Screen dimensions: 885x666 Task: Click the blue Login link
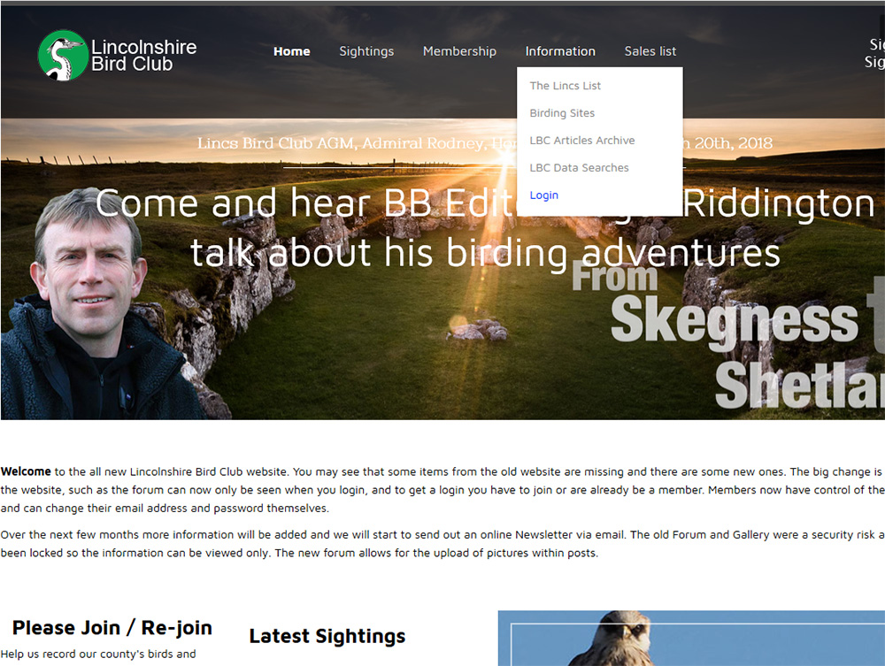pyautogui.click(x=543, y=195)
